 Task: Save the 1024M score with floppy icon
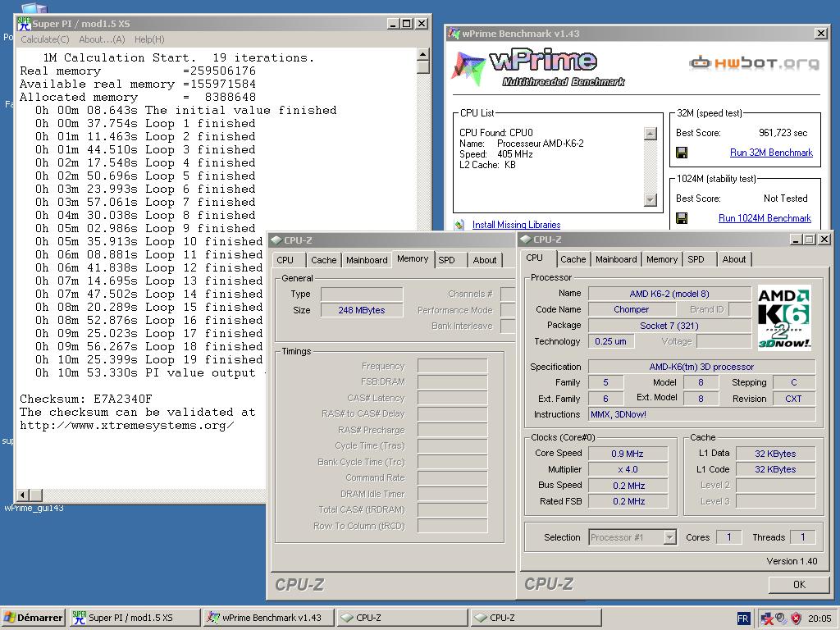[682, 218]
